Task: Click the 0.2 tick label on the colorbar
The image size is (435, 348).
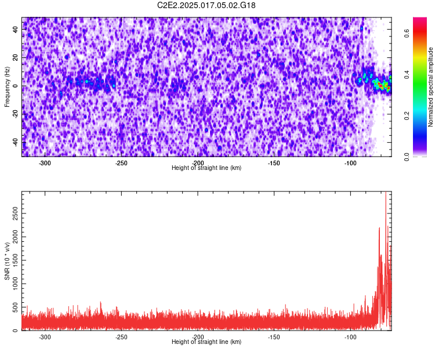Action: pos(407,115)
